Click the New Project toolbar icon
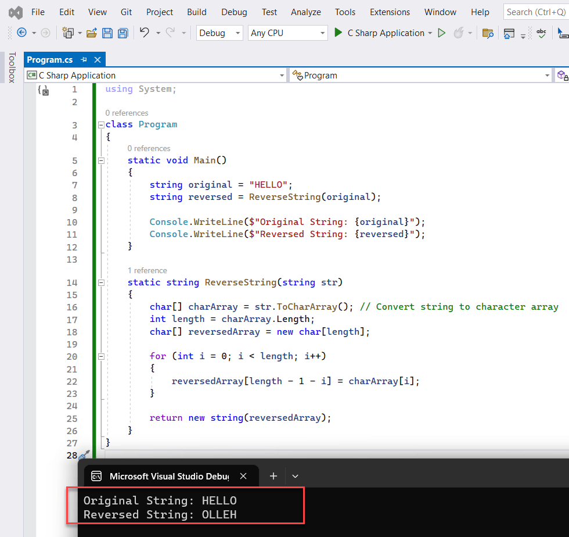The height and width of the screenshot is (537, 569). click(x=68, y=33)
